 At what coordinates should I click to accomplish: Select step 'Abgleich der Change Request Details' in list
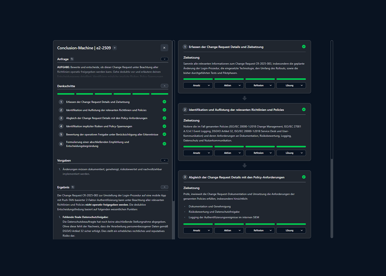107,118
